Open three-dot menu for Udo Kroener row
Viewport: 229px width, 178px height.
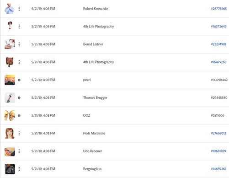point(19,151)
